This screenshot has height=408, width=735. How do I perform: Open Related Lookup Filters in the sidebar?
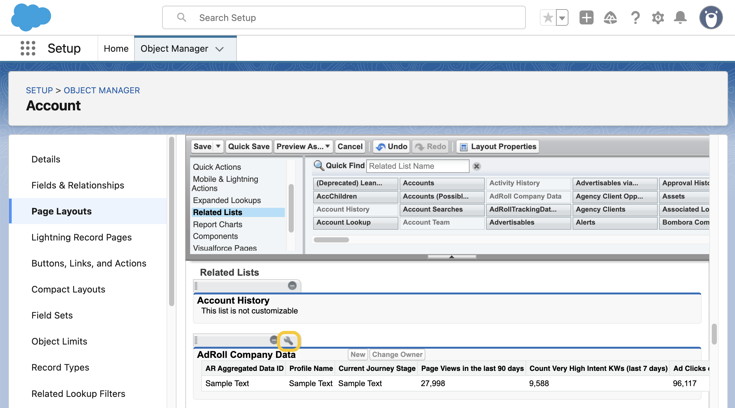(88, 394)
